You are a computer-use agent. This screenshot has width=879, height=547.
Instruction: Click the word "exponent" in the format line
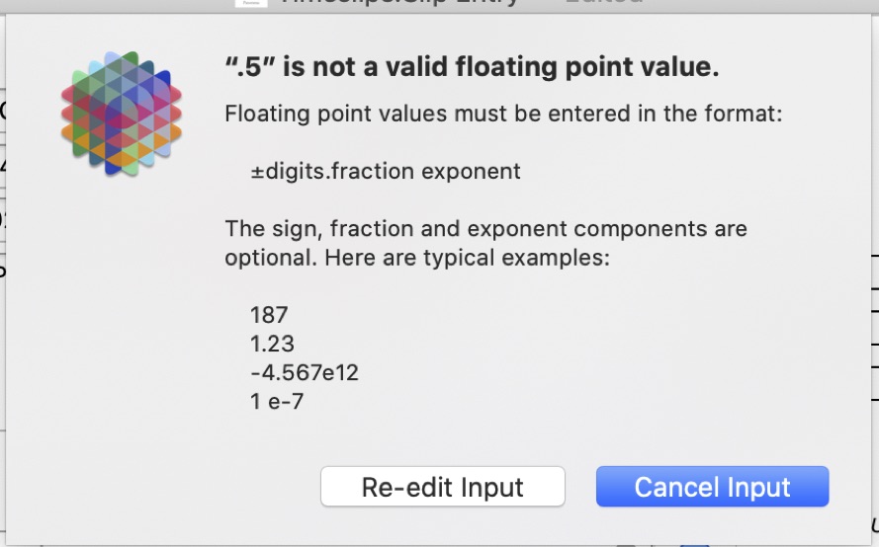471,171
